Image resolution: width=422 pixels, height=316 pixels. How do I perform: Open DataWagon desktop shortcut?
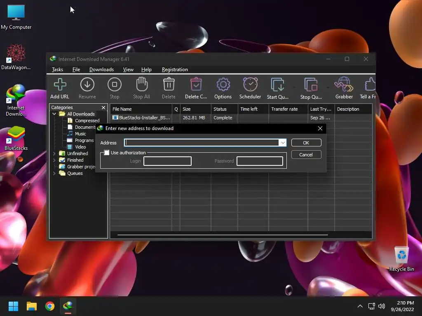pyautogui.click(x=16, y=57)
